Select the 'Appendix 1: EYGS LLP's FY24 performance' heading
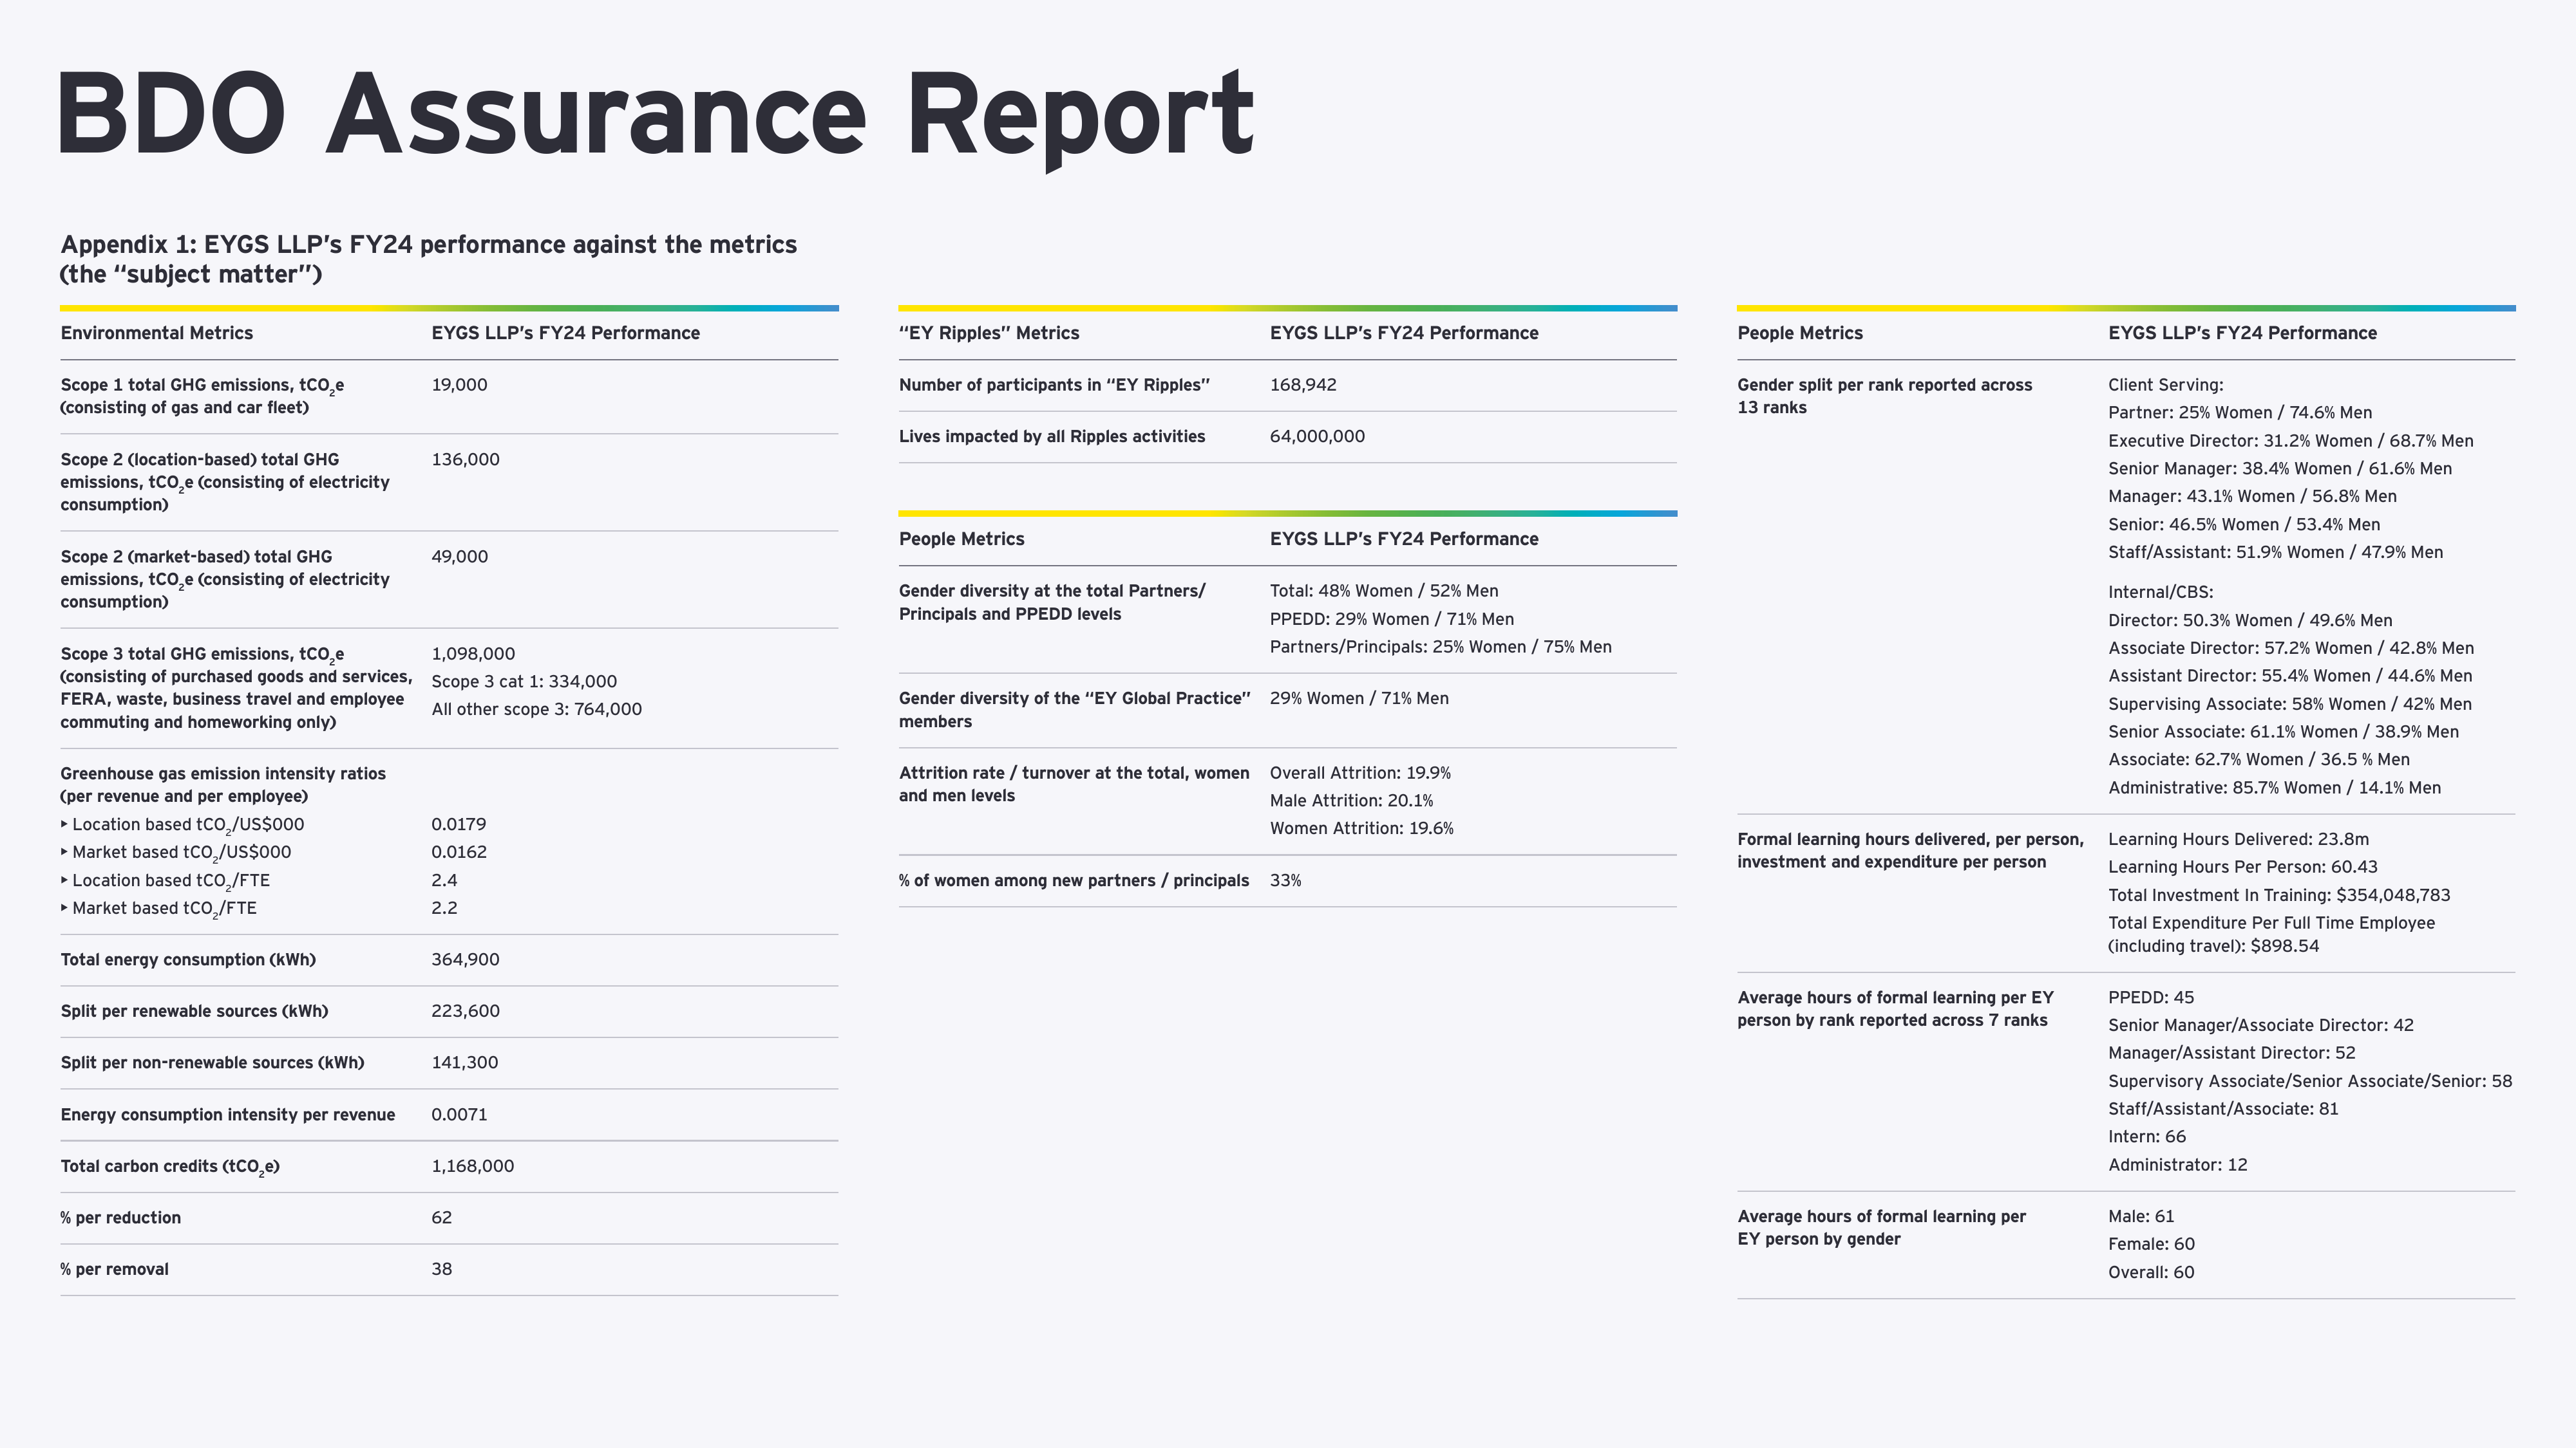Image resolution: width=2576 pixels, height=1448 pixels. [x=429, y=259]
